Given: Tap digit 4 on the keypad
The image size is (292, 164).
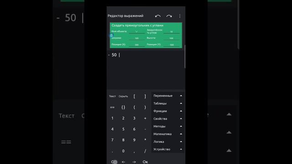Looking at the screenshot, I should pos(112,129).
